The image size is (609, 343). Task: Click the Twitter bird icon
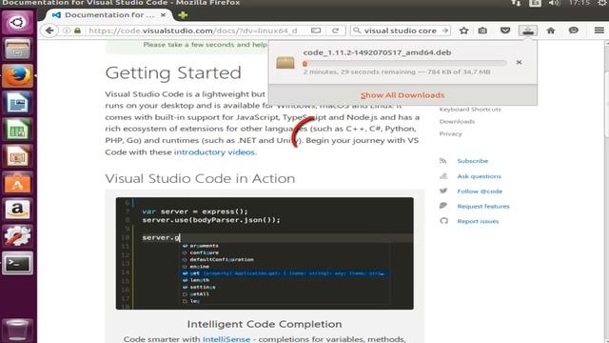[x=443, y=191]
